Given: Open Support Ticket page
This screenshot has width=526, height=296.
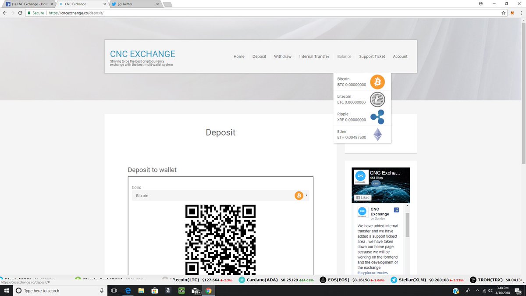Looking at the screenshot, I should (x=372, y=57).
